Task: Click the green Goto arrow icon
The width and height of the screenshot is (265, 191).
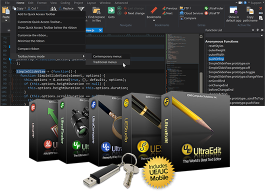Action: click(111, 10)
